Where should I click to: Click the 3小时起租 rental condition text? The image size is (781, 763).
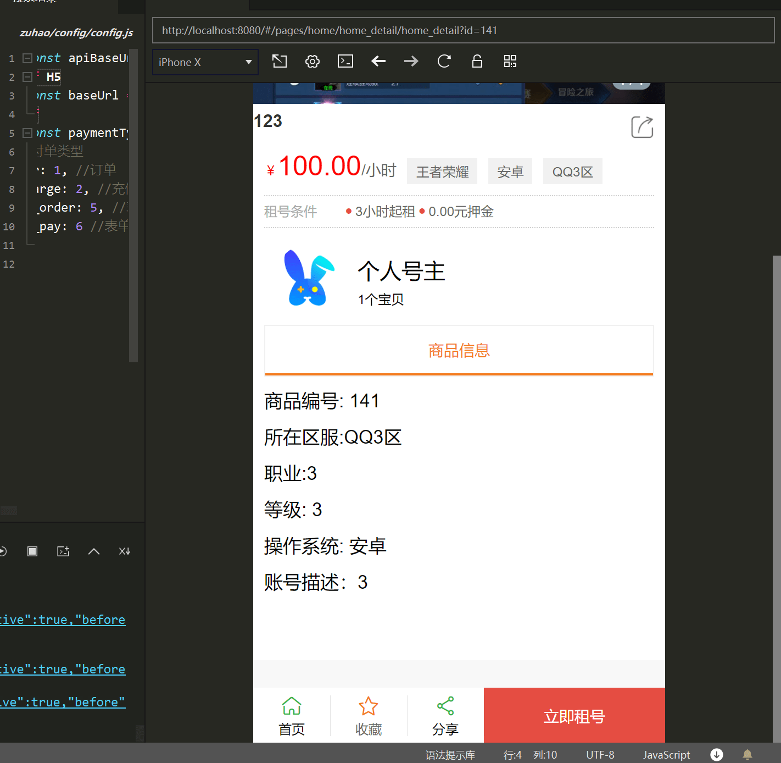[385, 212]
